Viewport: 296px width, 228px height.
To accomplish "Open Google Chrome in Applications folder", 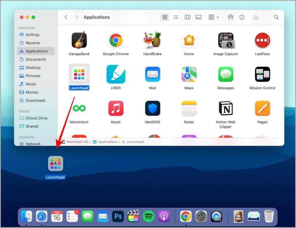I will click(116, 40).
